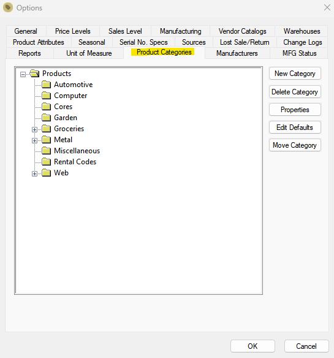
Task: Expand the Metal category node
Action: point(34,140)
